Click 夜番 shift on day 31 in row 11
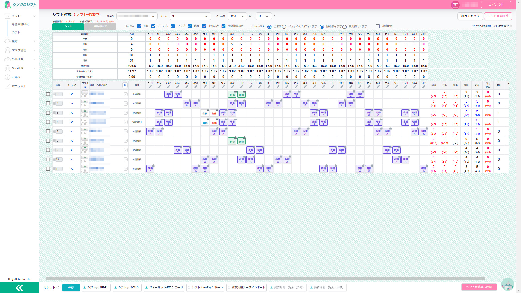This screenshot has height=293, width=521. 424,169
